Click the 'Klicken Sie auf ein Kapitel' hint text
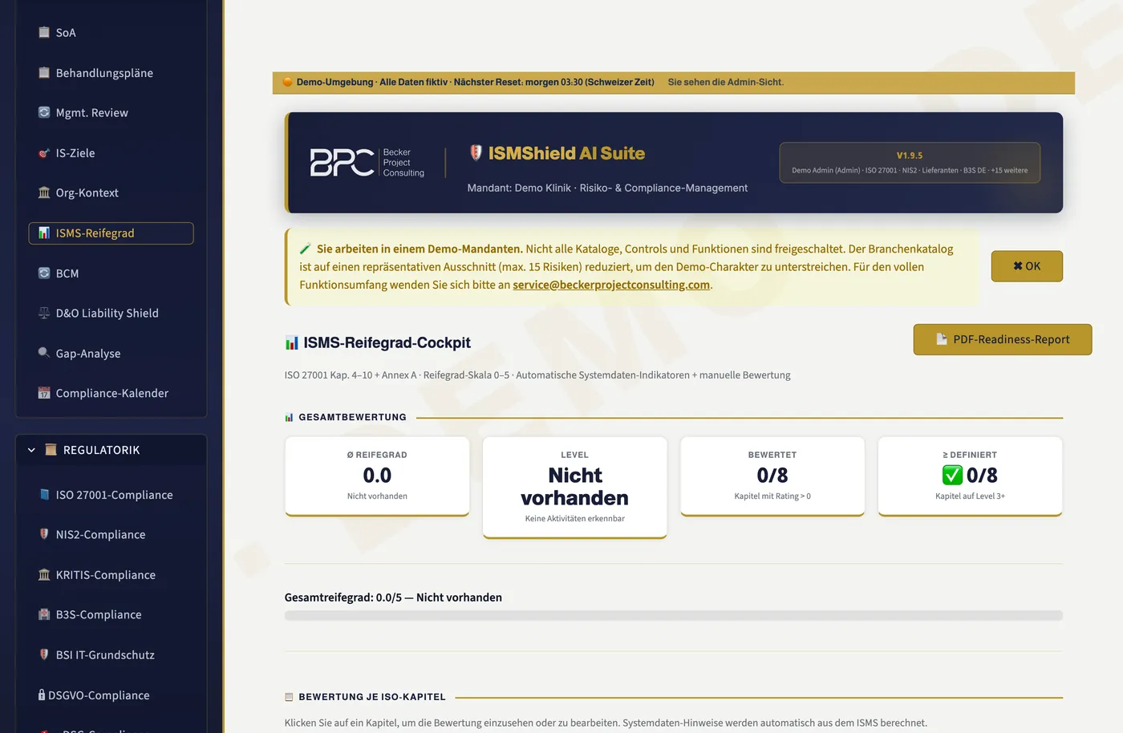This screenshot has width=1123, height=733. pyautogui.click(x=606, y=723)
